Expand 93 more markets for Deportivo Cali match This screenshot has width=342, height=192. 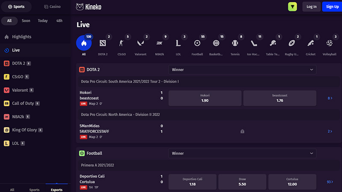pyautogui.click(x=330, y=182)
